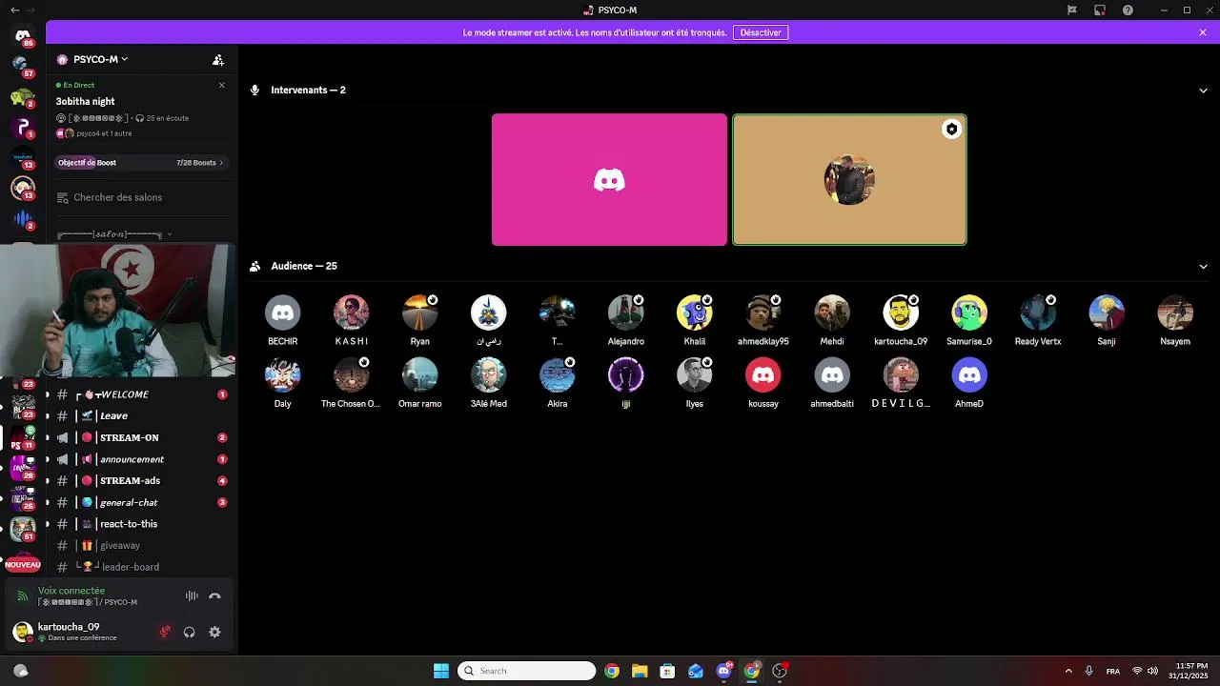This screenshot has width=1220, height=686.
Task: Open Windows Start menu
Action: tap(441, 671)
